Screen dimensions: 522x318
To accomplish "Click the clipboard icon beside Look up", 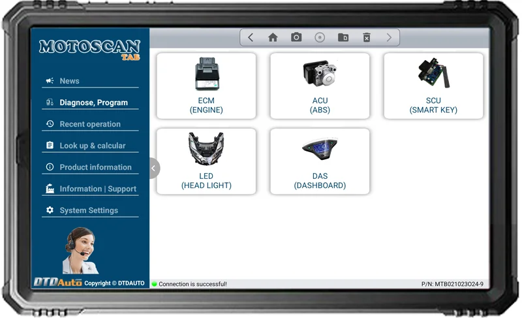I will click(50, 145).
